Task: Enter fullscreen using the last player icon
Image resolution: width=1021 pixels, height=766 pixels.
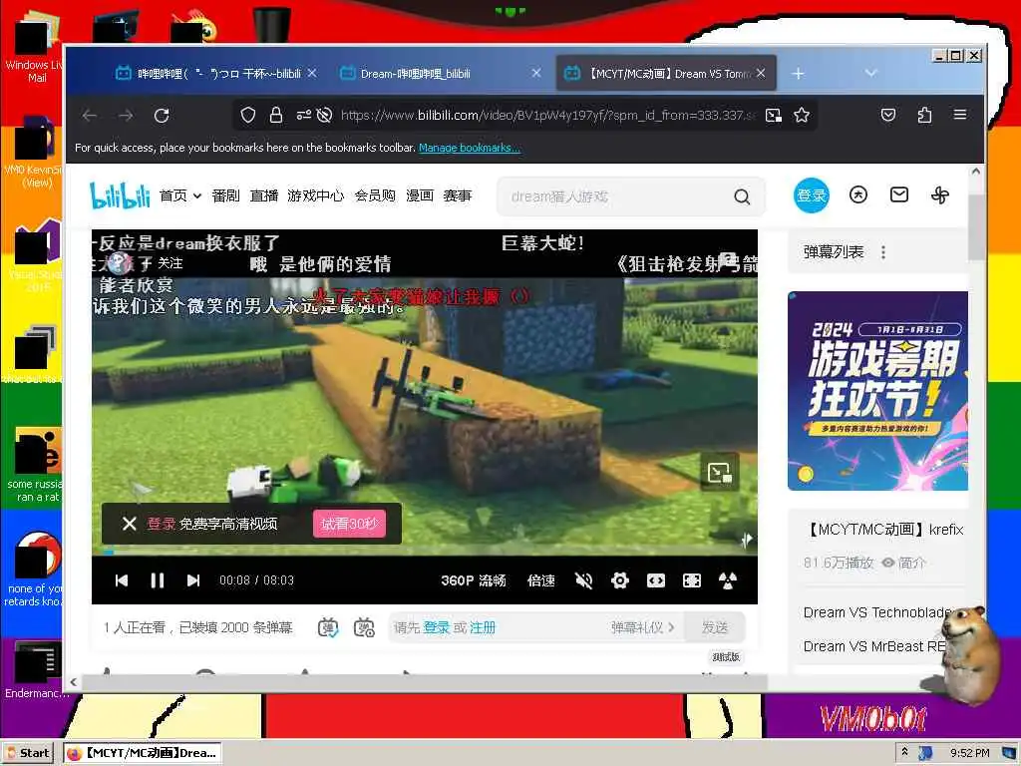Action: click(x=727, y=580)
